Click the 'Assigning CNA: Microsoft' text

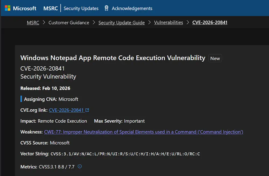[51, 99]
